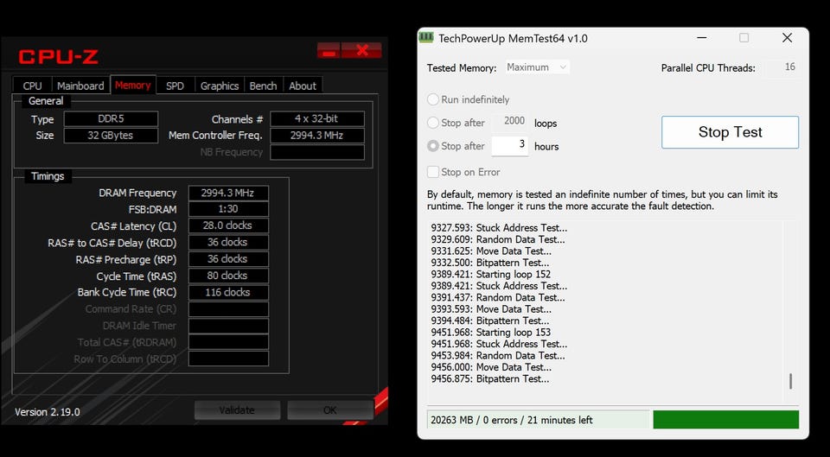Click the log line '9456.000: Move Data Test...'
This screenshot has height=457, width=830.
pyautogui.click(x=491, y=367)
